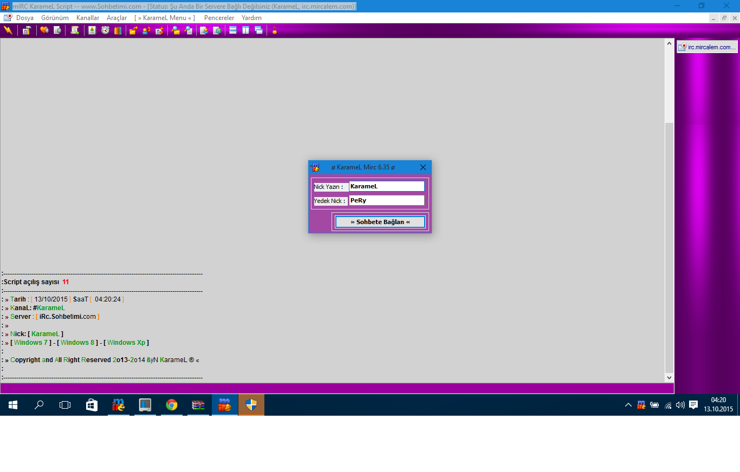This screenshot has height=472, width=740.
Task: Open the Notify list icon
Action: point(204,30)
